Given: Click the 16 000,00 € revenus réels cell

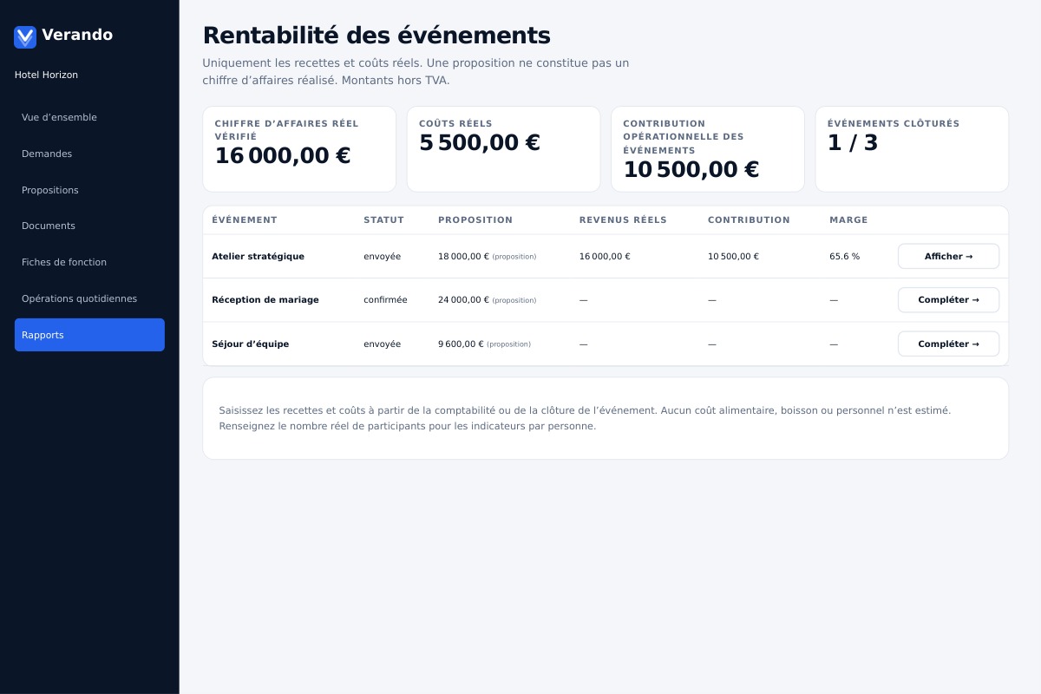Looking at the screenshot, I should (x=605, y=257).
